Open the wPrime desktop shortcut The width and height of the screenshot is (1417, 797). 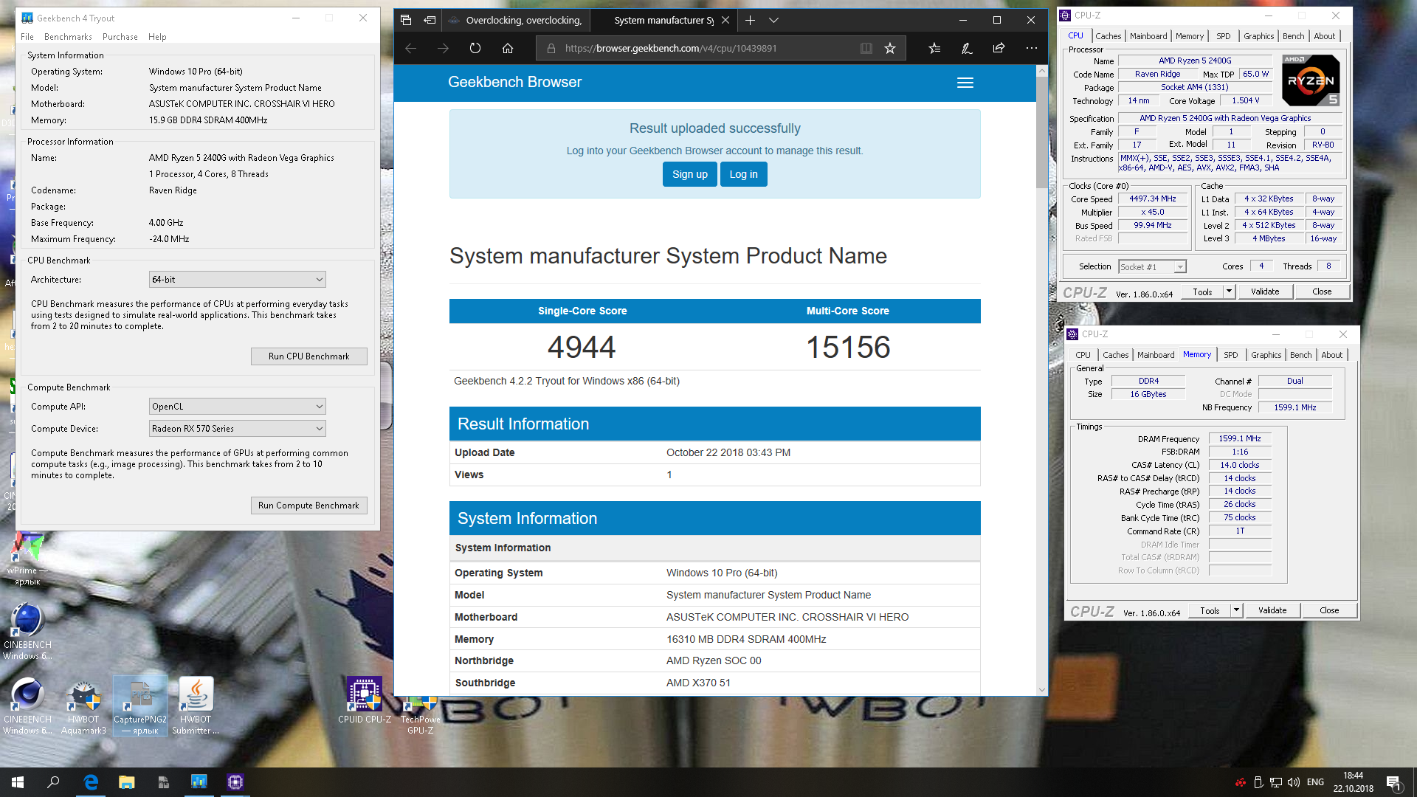(x=27, y=559)
